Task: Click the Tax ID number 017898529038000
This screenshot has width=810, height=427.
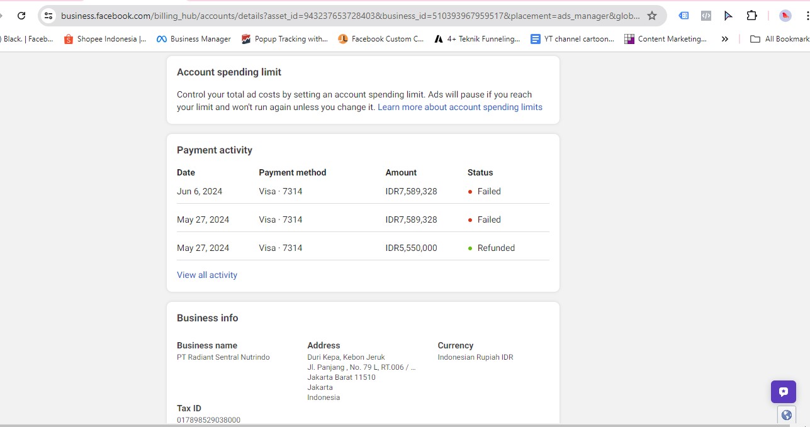Action: [208, 420]
